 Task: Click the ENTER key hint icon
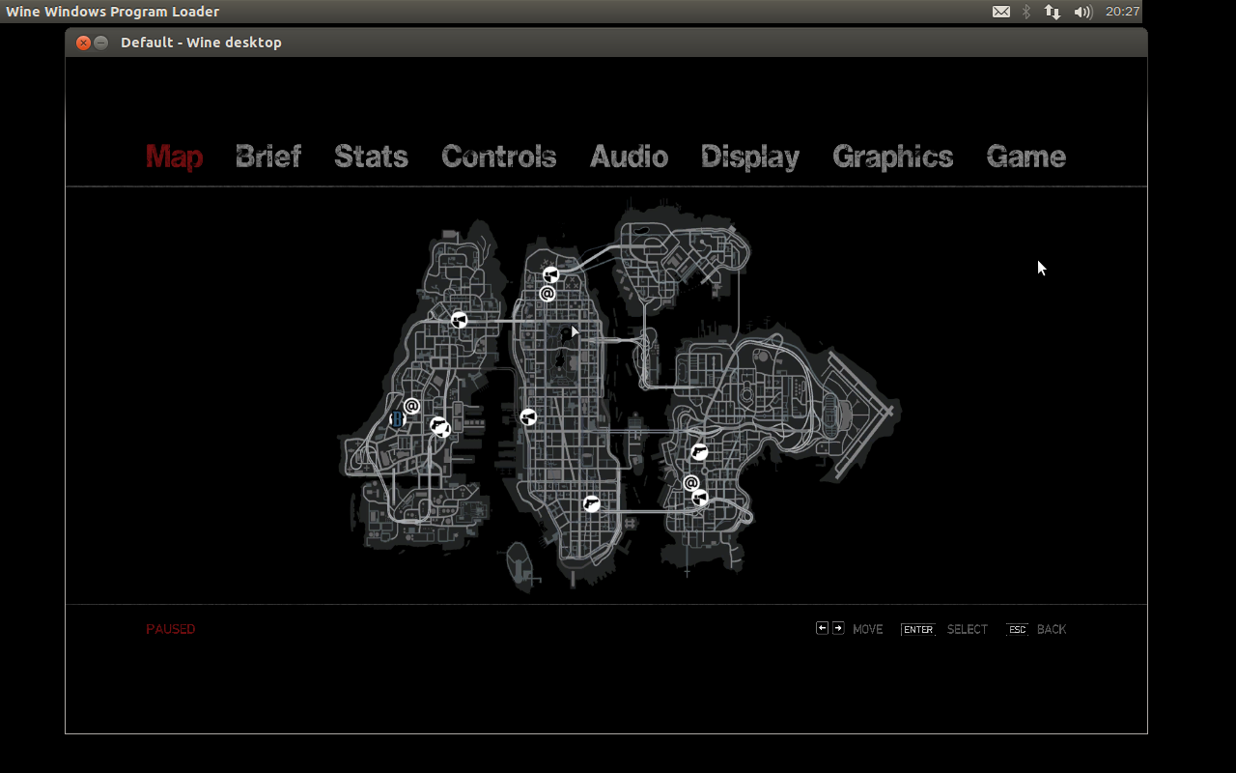[917, 629]
